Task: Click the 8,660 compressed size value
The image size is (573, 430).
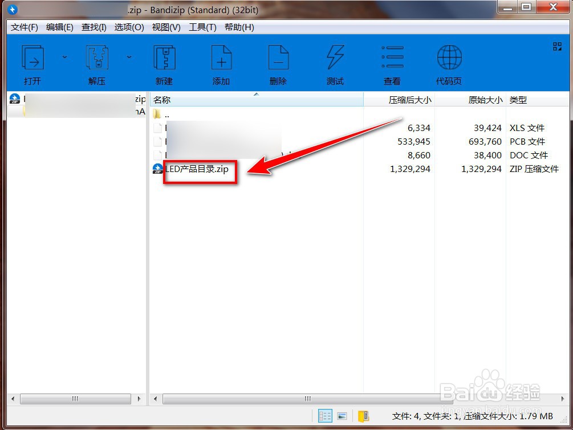Action: (x=419, y=155)
